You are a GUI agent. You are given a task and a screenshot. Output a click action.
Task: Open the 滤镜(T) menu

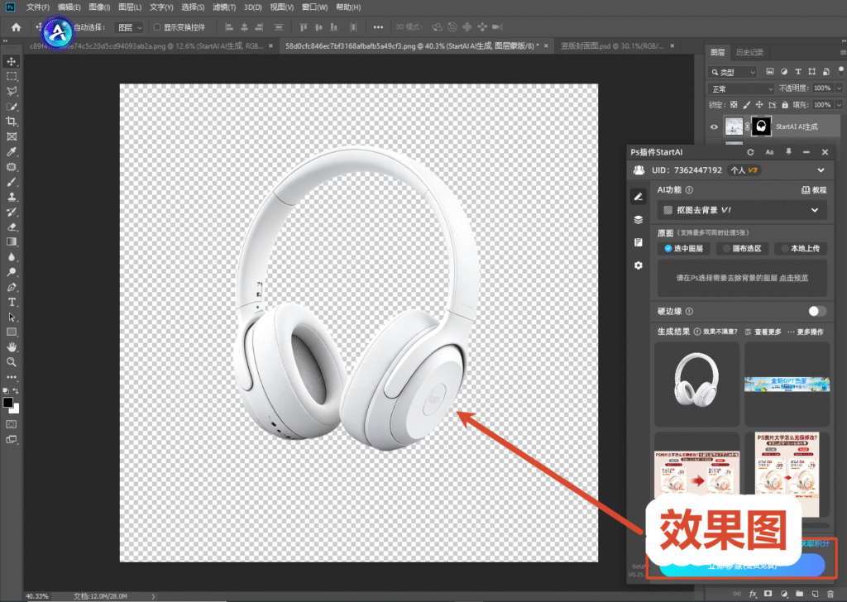coord(224,7)
